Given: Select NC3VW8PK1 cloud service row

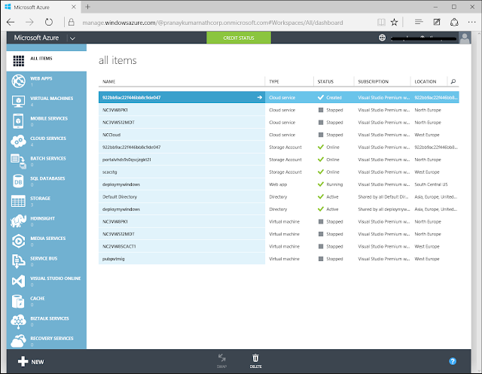Looking at the screenshot, I should tap(279, 110).
